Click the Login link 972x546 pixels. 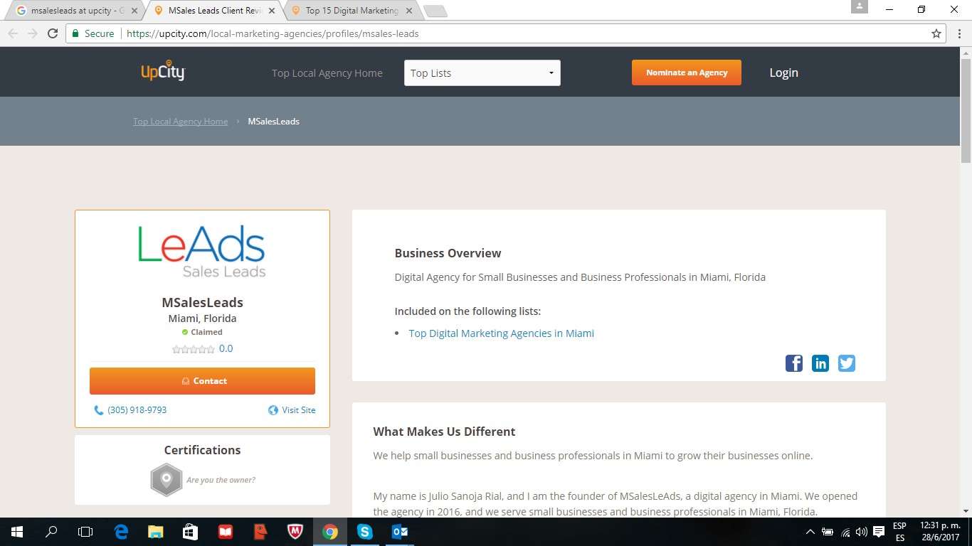coord(783,73)
